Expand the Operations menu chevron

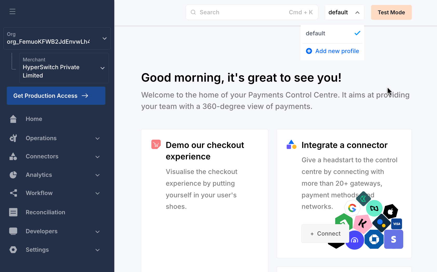[97, 138]
